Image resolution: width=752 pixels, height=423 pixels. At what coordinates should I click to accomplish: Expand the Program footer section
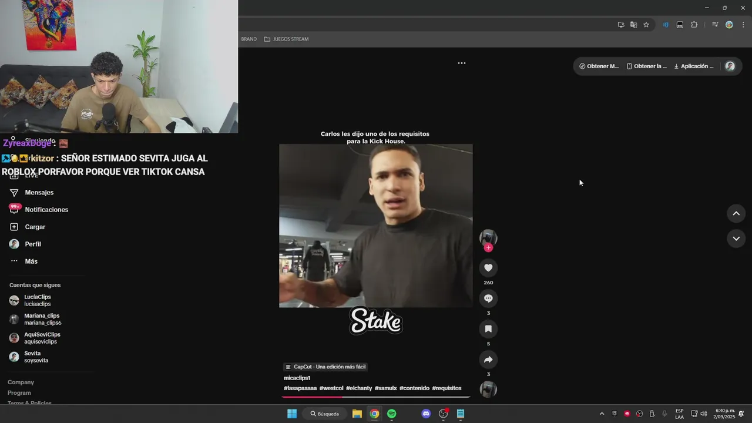tap(19, 393)
